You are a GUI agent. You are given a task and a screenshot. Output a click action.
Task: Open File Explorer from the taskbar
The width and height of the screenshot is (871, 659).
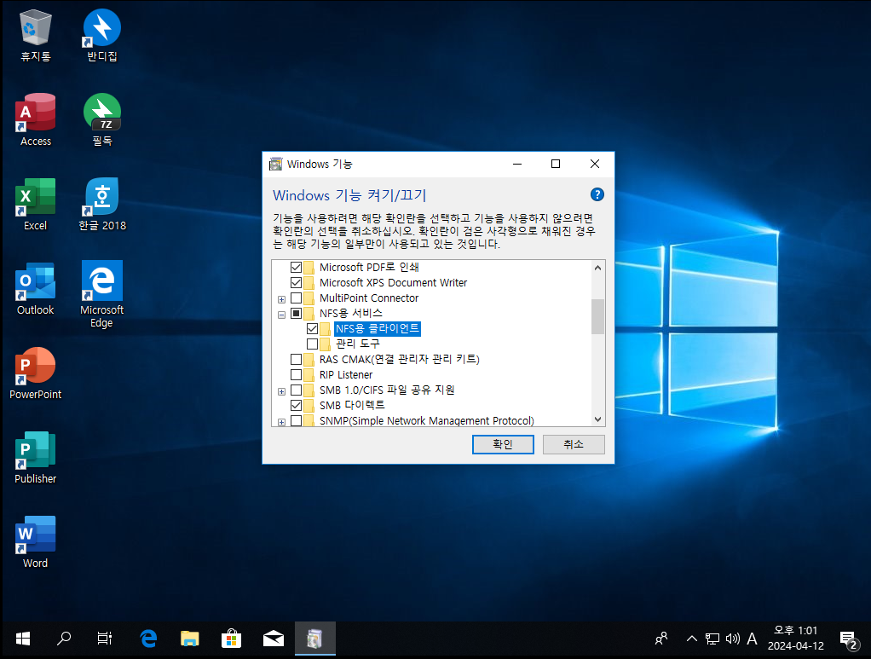click(x=190, y=639)
